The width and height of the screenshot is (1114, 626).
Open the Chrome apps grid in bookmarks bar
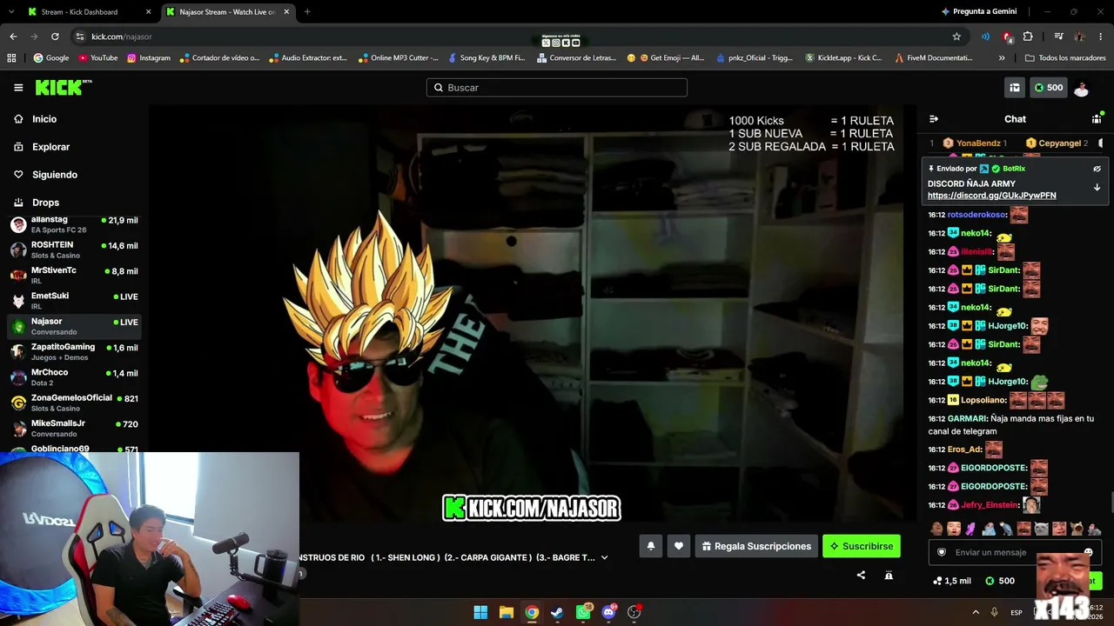11,58
